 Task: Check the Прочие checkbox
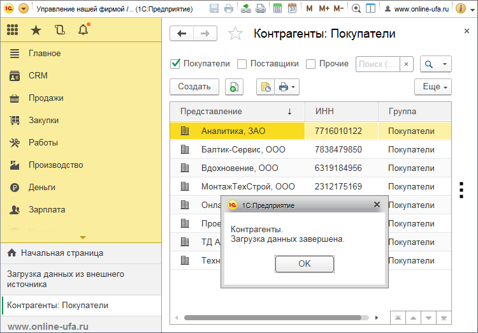[310, 64]
